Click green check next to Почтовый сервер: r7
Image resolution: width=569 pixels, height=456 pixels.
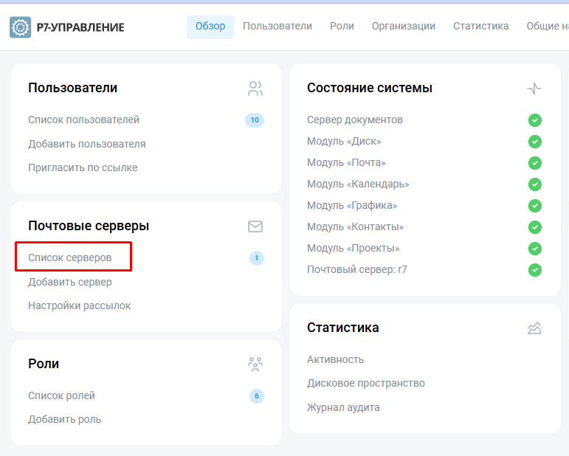(x=535, y=270)
